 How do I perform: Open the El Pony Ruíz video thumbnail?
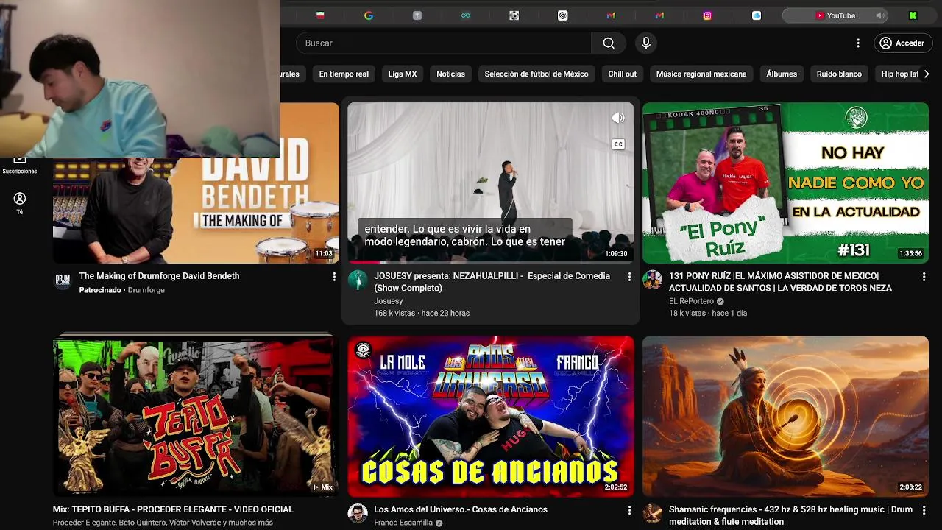(785, 183)
